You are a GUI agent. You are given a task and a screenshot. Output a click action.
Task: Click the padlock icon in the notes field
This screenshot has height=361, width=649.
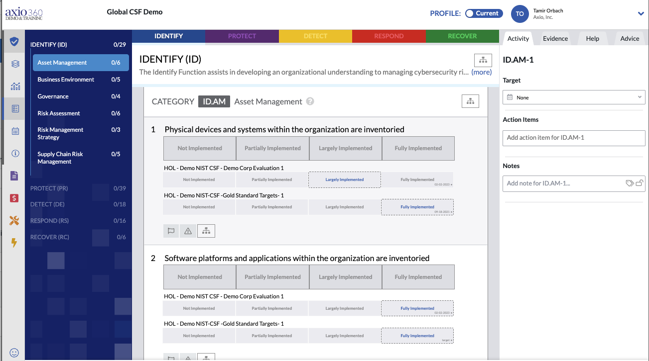click(x=639, y=183)
